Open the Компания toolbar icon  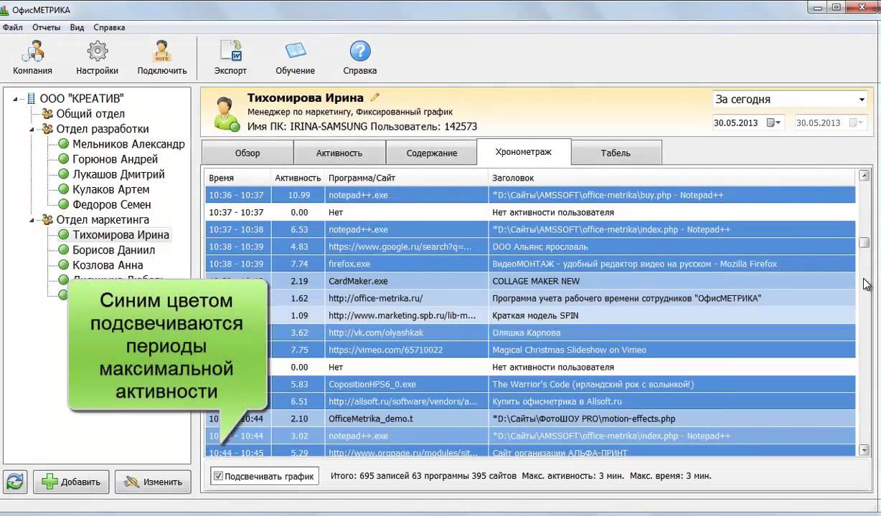[32, 53]
